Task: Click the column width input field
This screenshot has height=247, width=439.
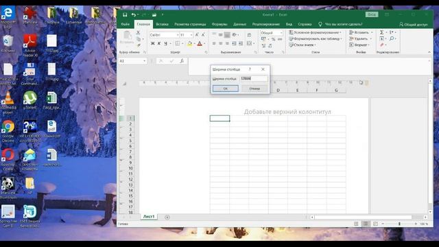Action: pos(254,79)
